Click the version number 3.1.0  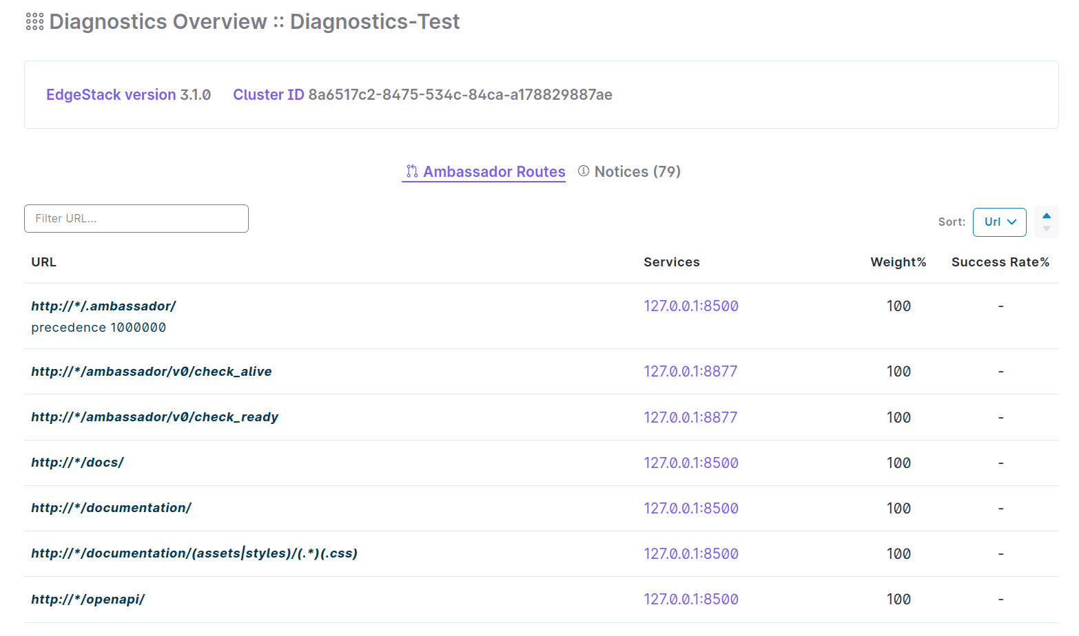[x=196, y=95]
